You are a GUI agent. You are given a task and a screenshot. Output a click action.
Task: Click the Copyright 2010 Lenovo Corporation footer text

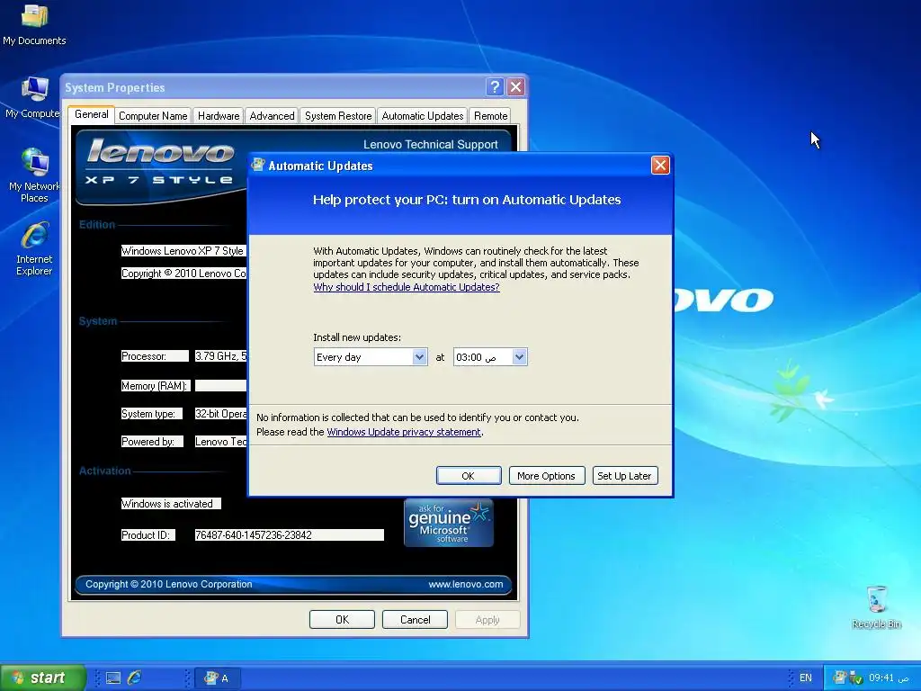(x=168, y=584)
